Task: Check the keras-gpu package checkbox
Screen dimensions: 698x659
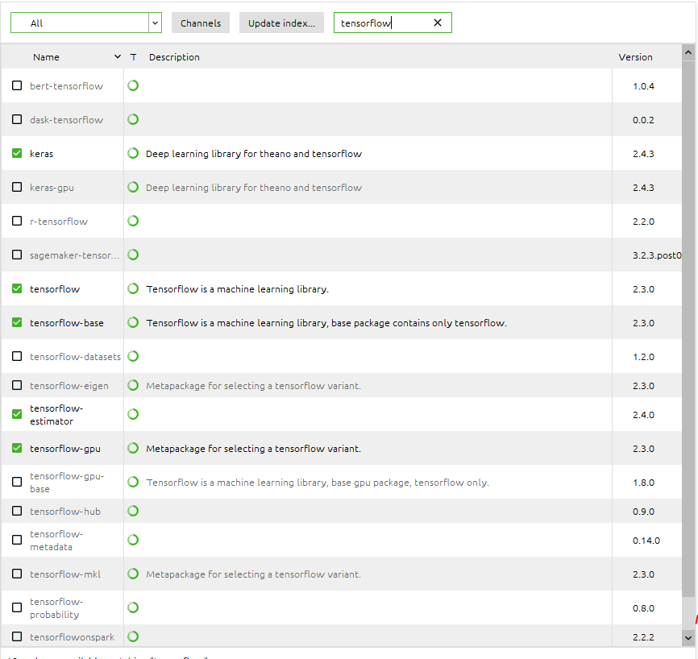Action: pos(17,187)
